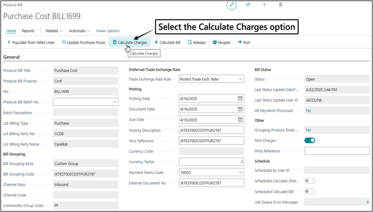Image resolution: width=373 pixels, height=212 pixels.
Task: Click the Document Date field
Action: (211, 109)
